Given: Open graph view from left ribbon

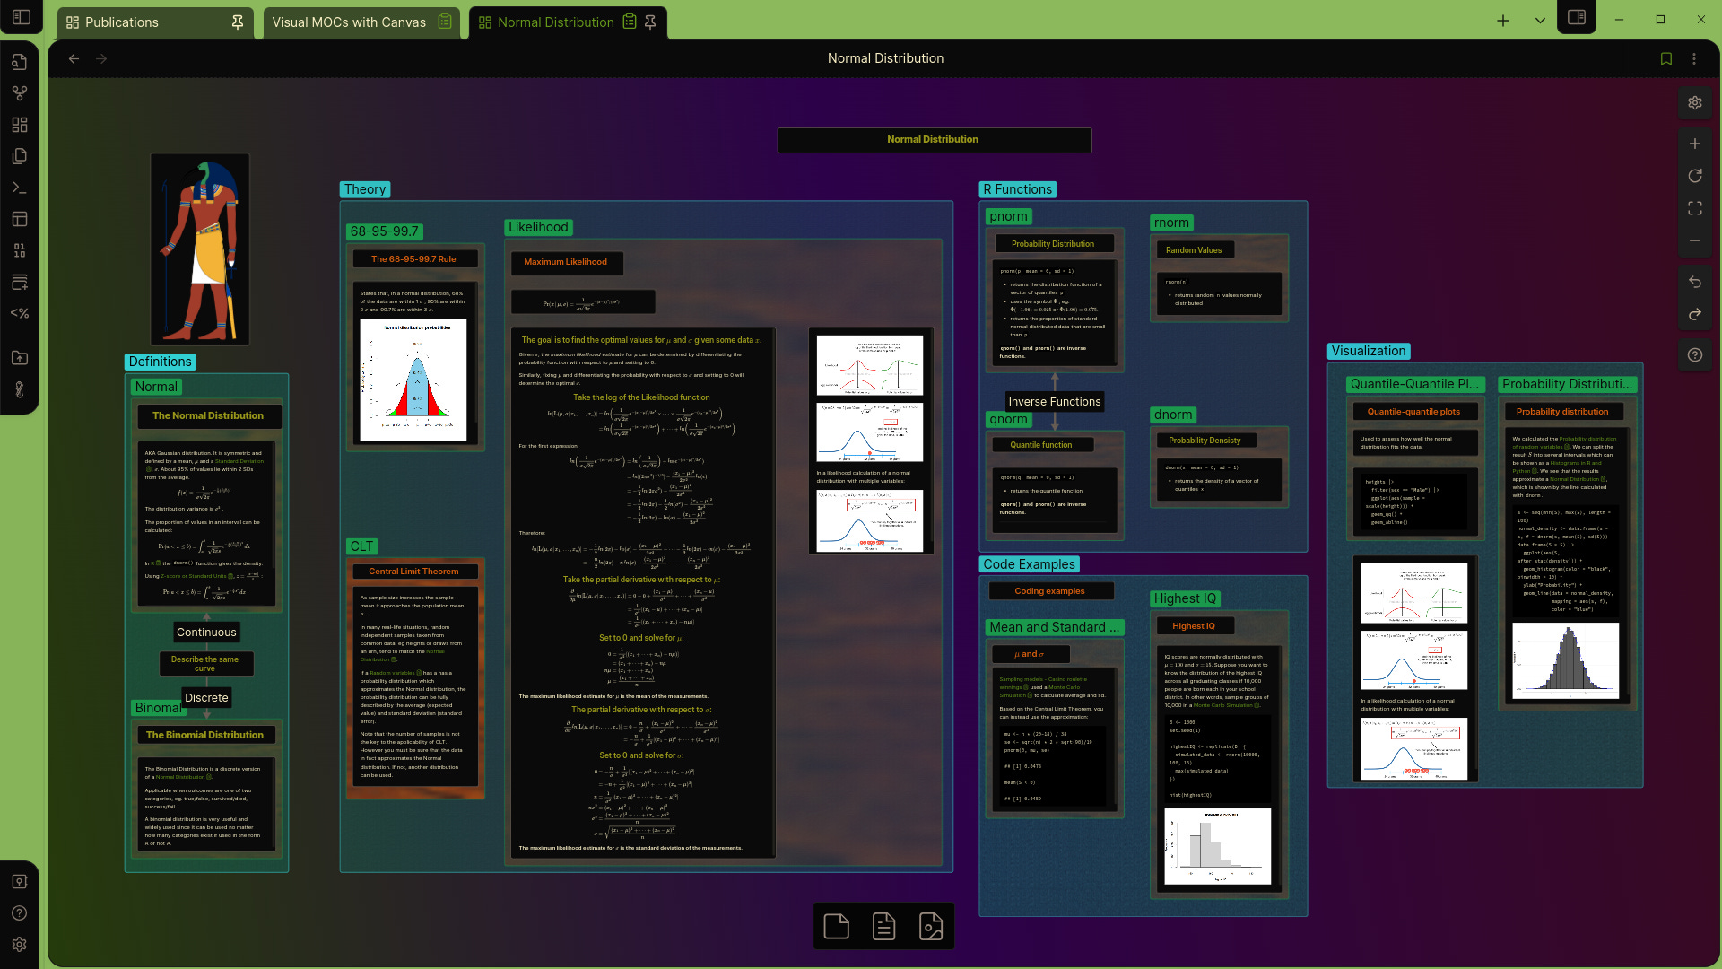Looking at the screenshot, I should click(20, 93).
